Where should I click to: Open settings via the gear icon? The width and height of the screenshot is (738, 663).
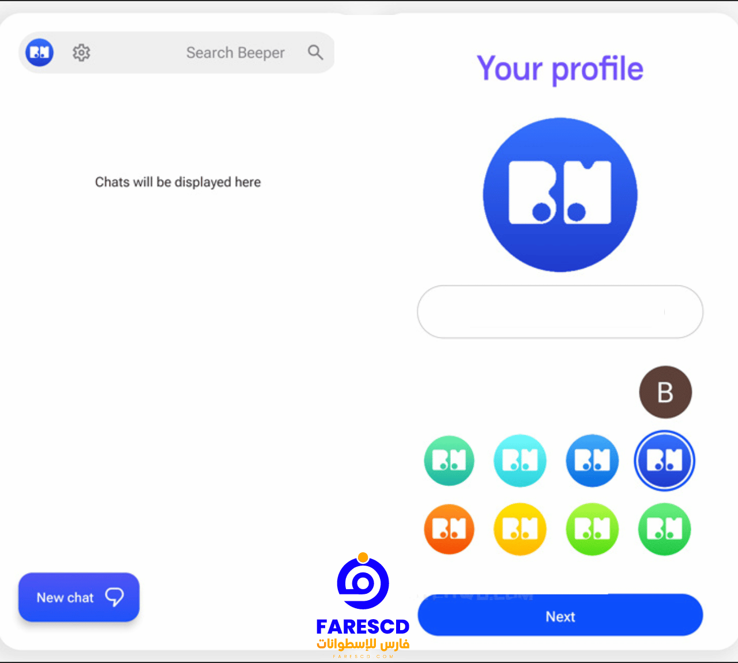pos(81,52)
